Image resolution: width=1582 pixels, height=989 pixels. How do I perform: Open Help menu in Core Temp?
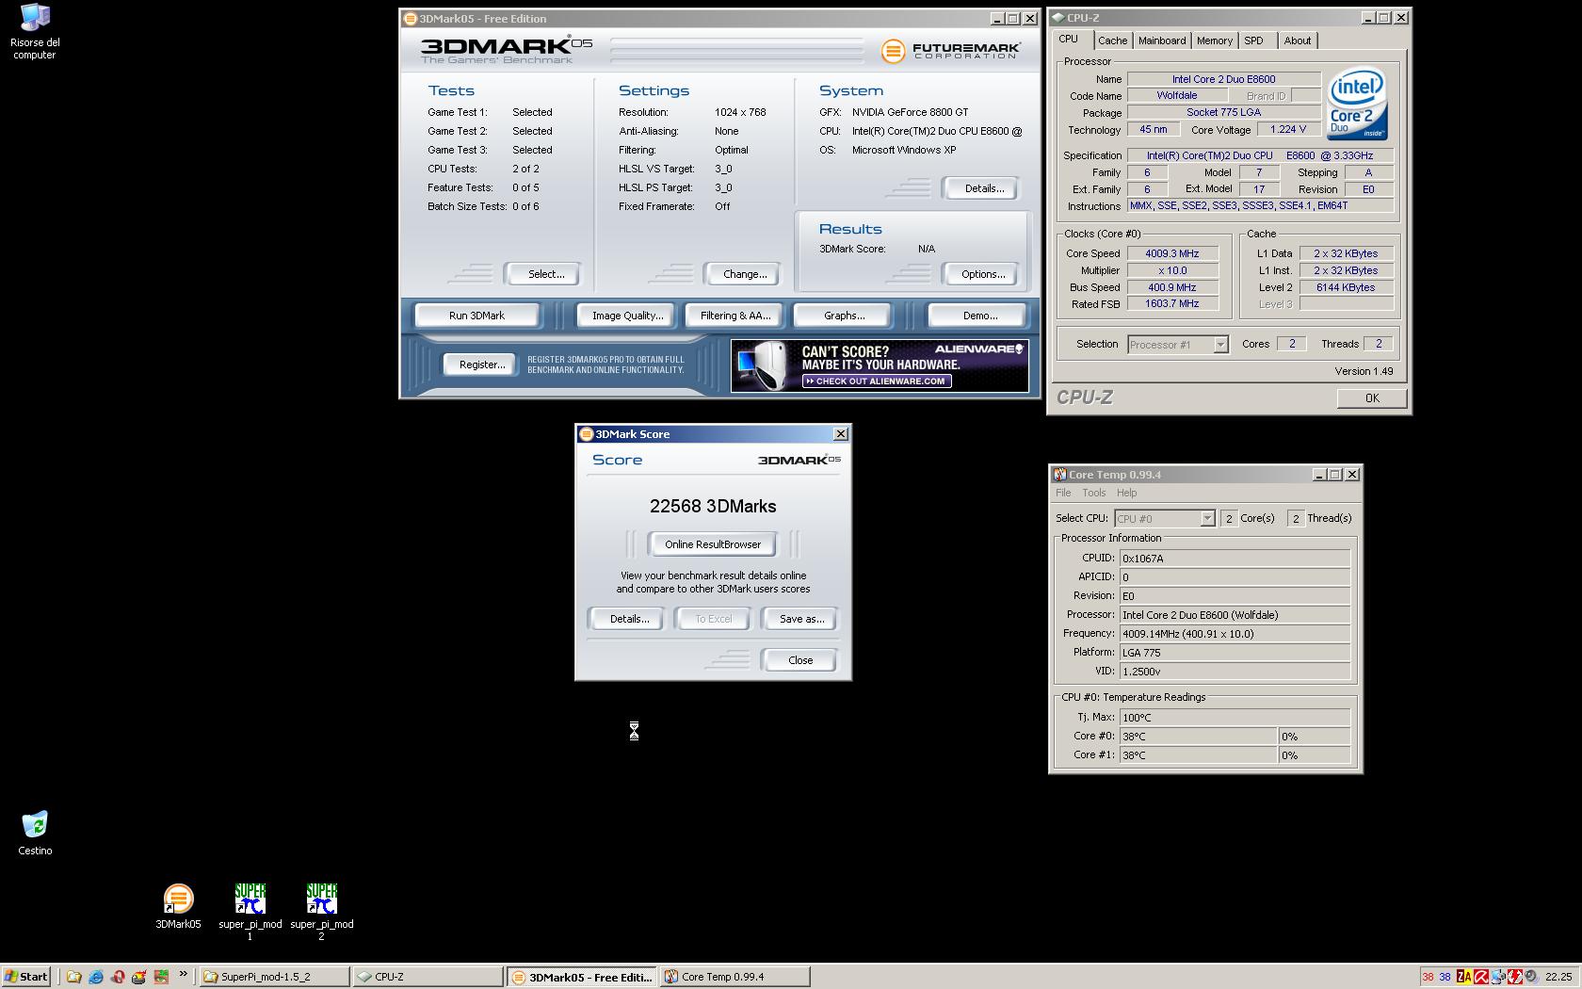[1126, 493]
